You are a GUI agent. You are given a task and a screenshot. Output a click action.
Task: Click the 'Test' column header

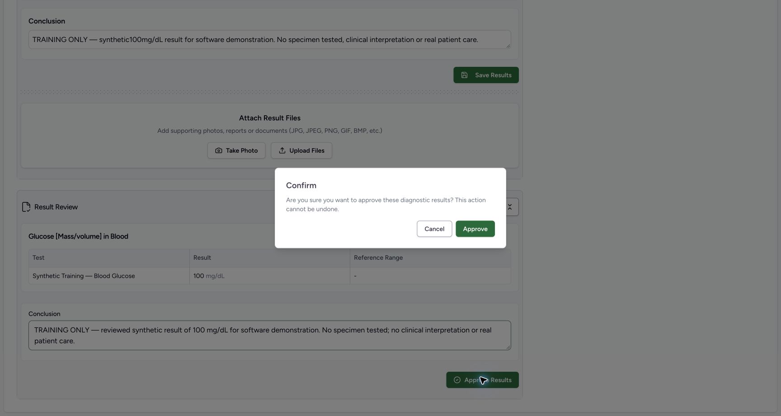(109, 257)
